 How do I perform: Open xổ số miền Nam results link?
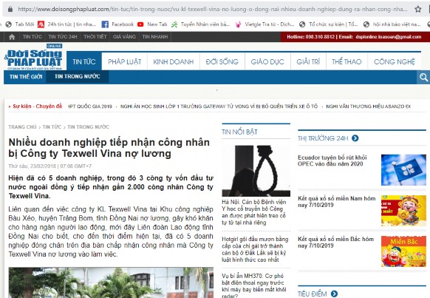point(336,202)
